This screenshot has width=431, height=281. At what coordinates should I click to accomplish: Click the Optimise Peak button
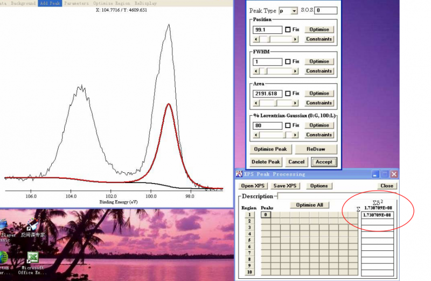click(x=270, y=149)
